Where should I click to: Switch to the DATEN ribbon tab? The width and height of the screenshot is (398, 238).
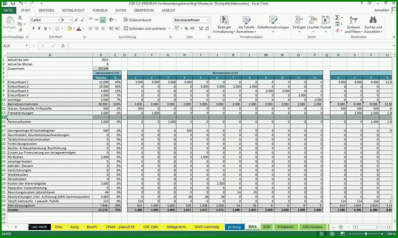121,10
